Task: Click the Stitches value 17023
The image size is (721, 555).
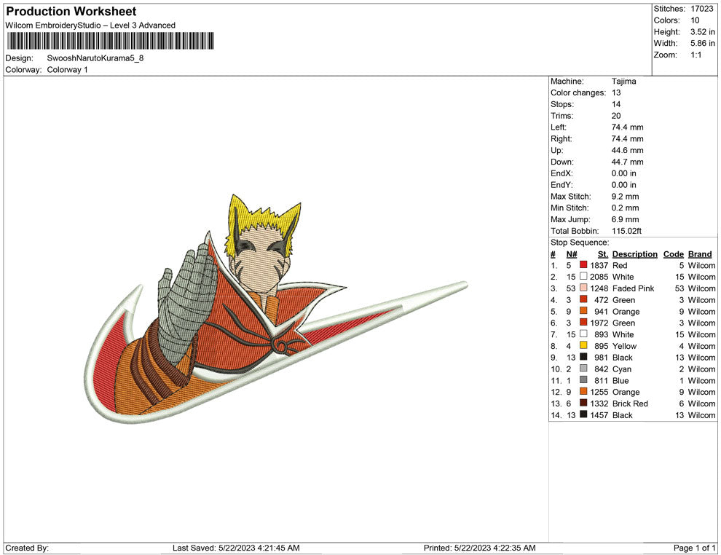Action: [701, 9]
